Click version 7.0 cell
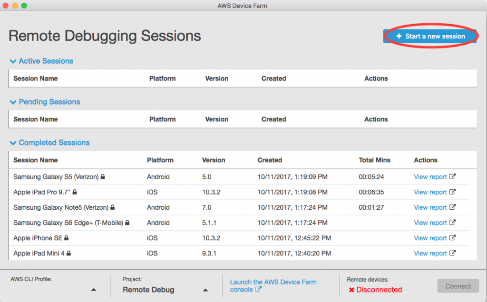 pyautogui.click(x=206, y=207)
